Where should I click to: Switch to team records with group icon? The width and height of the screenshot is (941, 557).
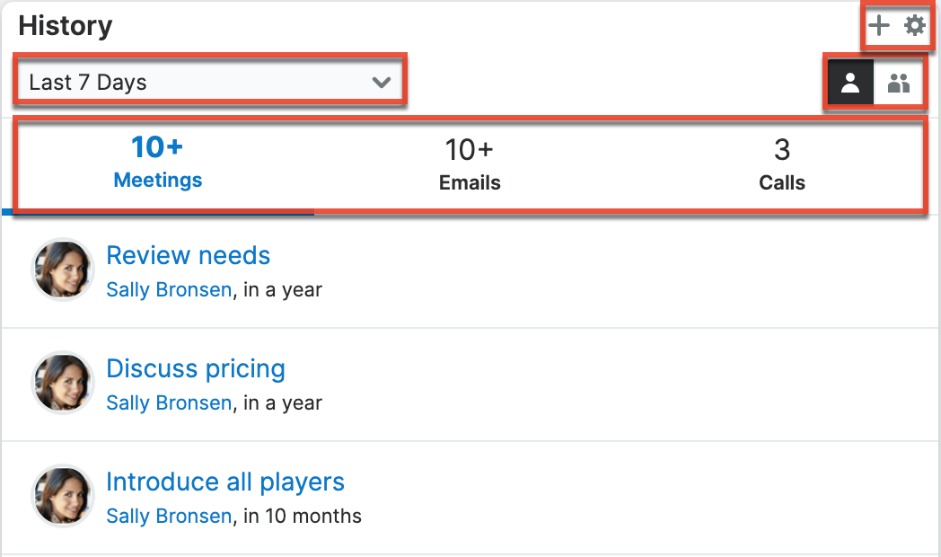899,84
